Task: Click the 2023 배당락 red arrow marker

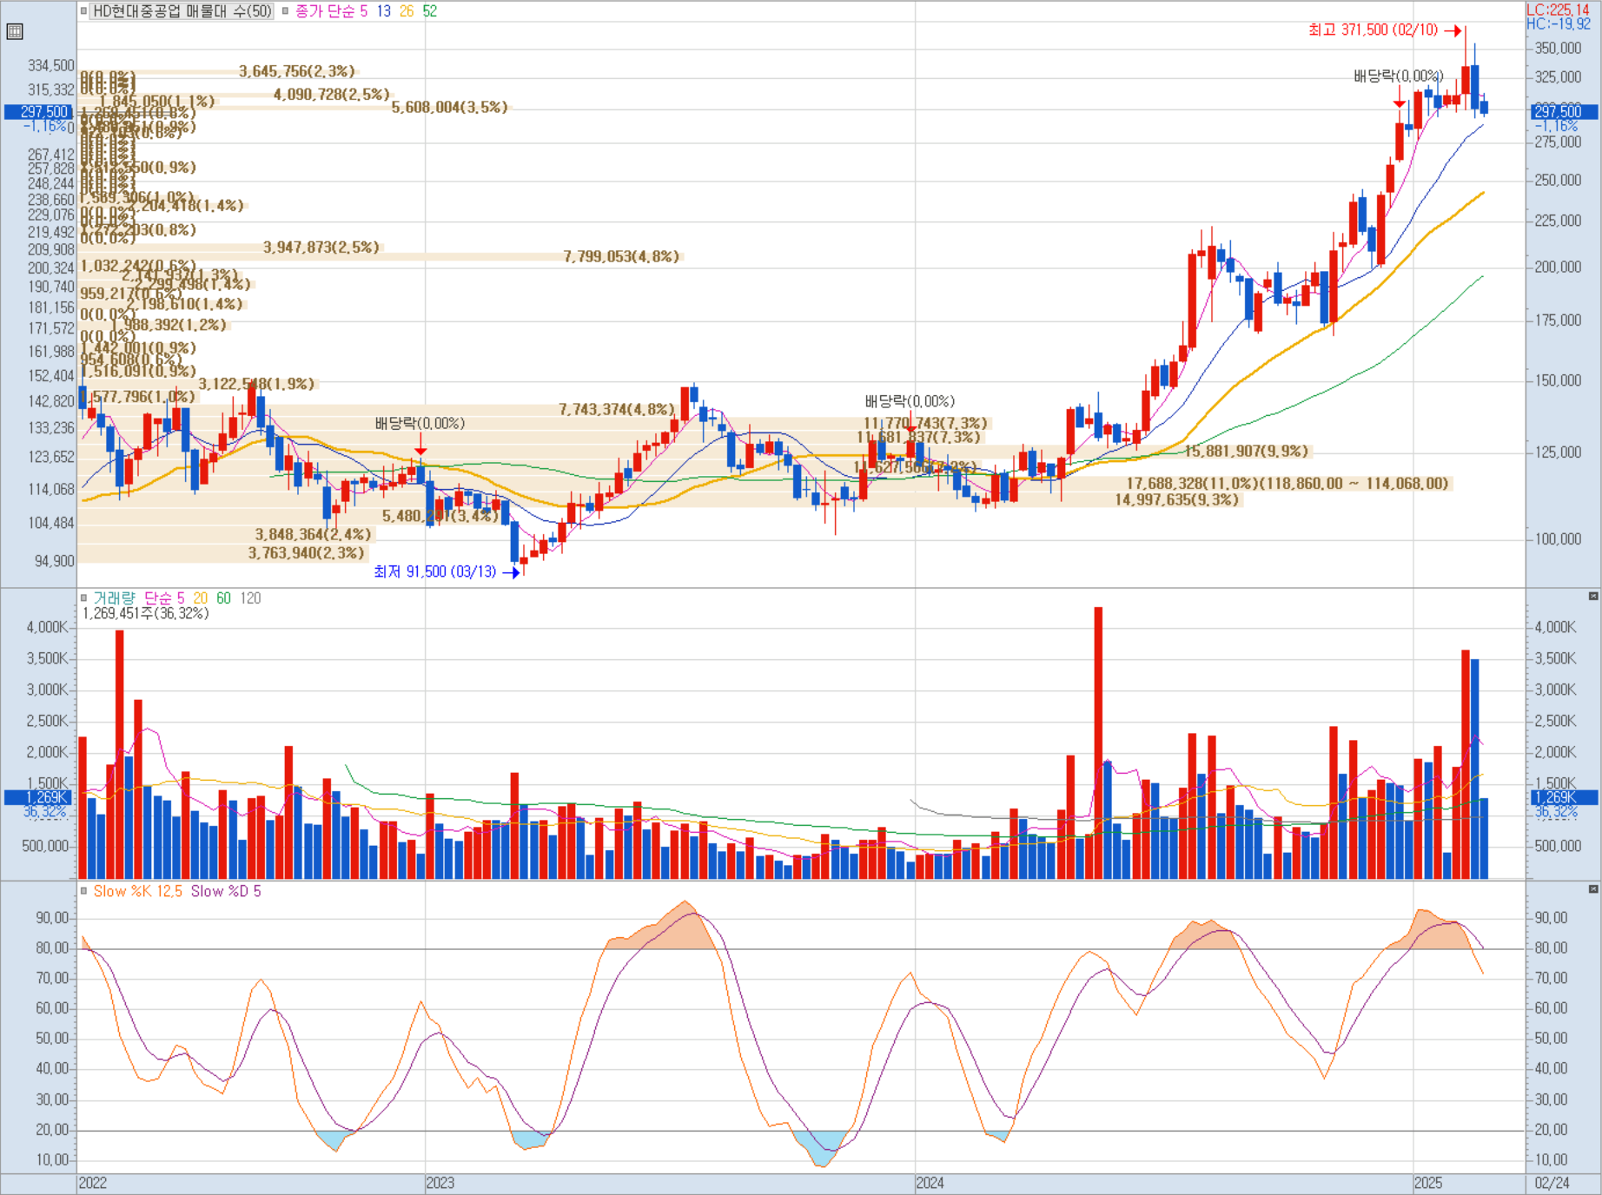Action: point(420,445)
